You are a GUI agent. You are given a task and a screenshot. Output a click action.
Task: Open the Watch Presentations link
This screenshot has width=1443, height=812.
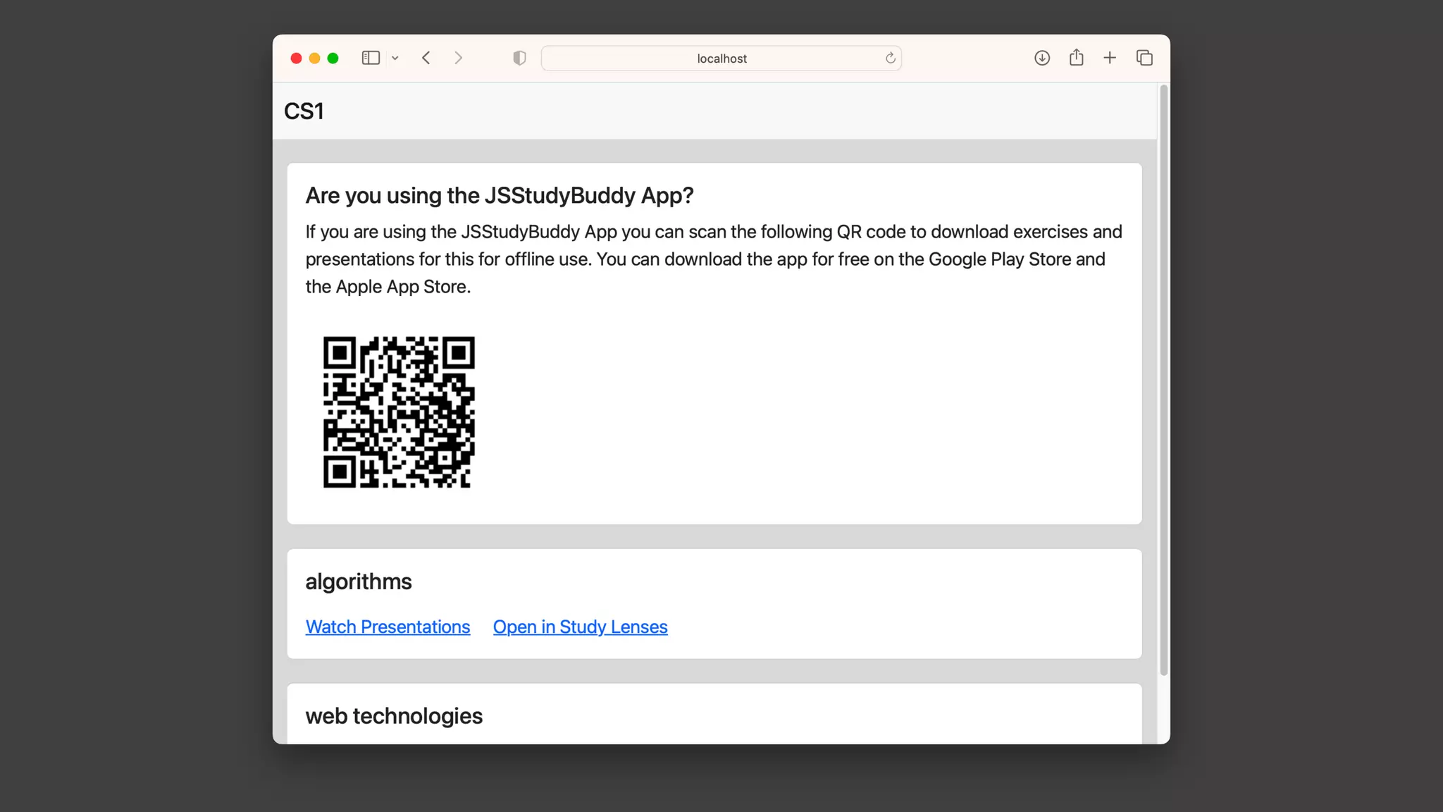tap(388, 627)
